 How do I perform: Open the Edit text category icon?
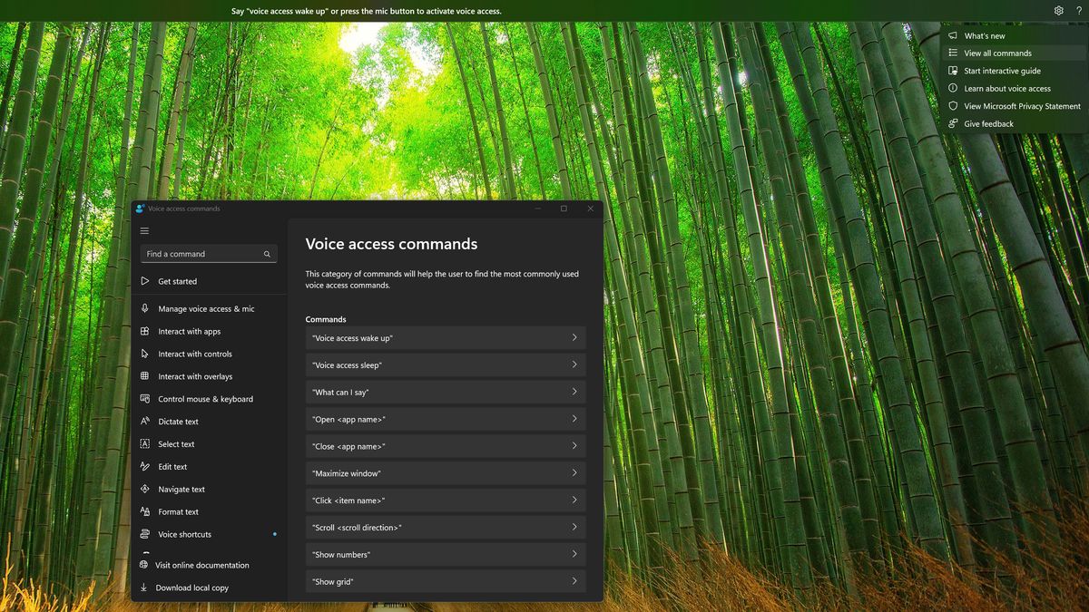145,466
